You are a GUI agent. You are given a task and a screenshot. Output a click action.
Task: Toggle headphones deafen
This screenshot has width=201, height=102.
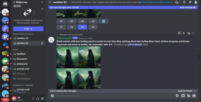(38, 99)
